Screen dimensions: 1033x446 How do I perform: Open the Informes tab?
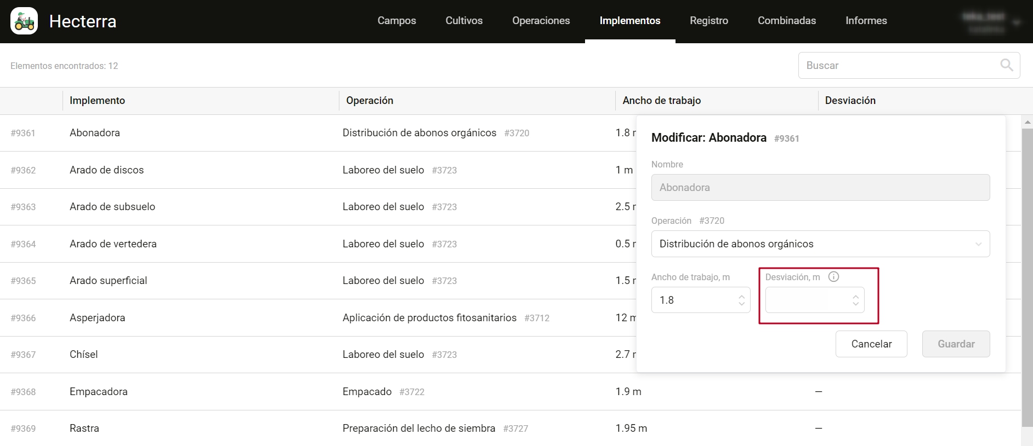(866, 21)
